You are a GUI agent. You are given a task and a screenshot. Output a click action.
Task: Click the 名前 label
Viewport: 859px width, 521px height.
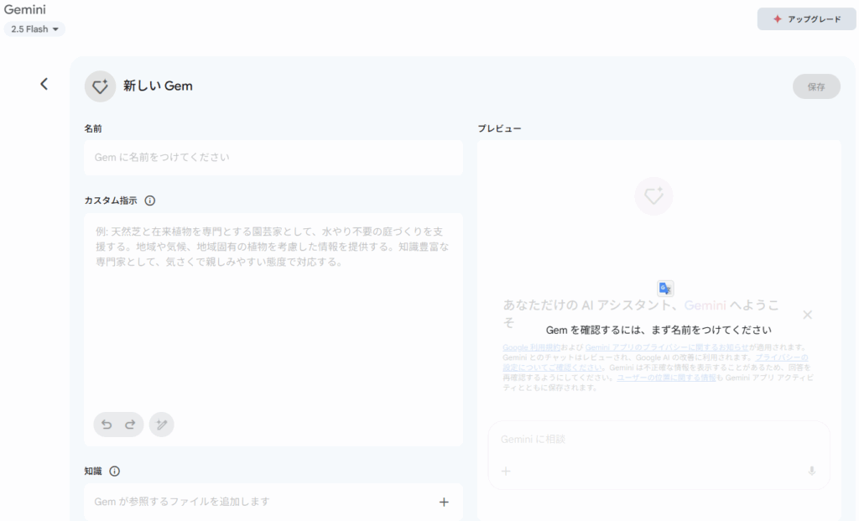point(93,128)
